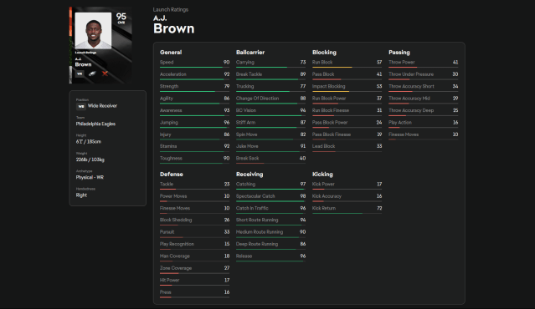Click the large Brown name heading
Screen dimensions: 535x309
click(x=173, y=28)
